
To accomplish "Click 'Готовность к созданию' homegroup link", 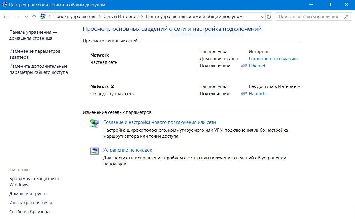I will (x=273, y=59).
